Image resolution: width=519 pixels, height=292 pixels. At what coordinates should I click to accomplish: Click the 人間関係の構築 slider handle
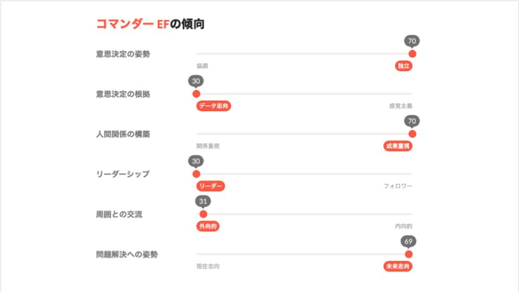point(412,134)
